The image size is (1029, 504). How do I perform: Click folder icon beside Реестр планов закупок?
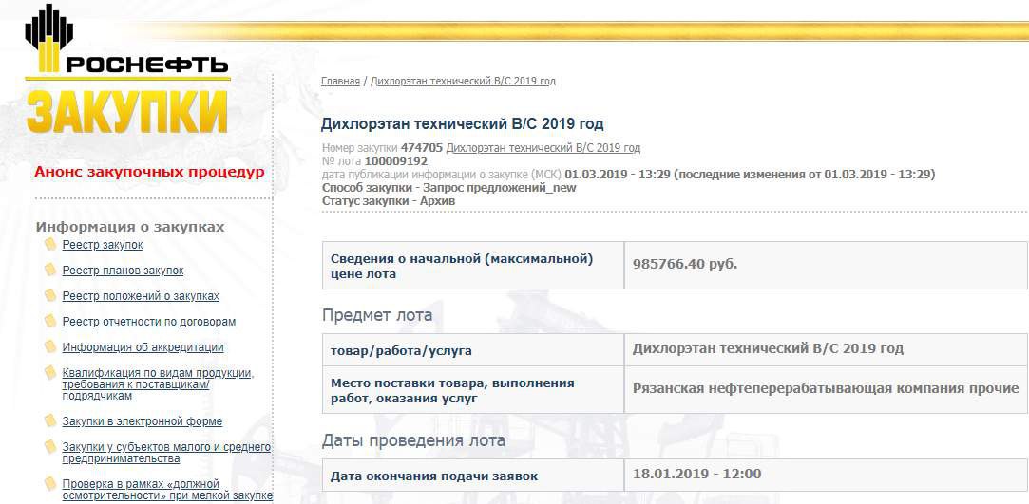[x=50, y=270]
